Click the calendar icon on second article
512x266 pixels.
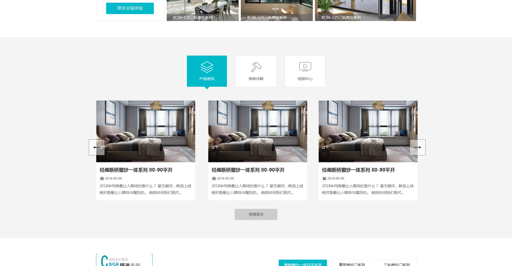[214, 178]
